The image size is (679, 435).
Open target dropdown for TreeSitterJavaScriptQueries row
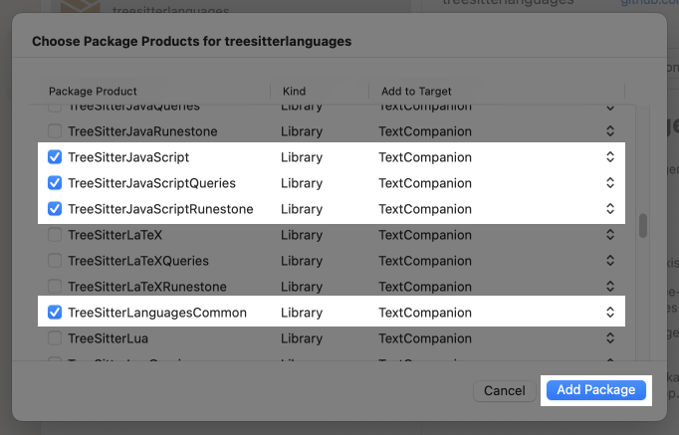[609, 183]
